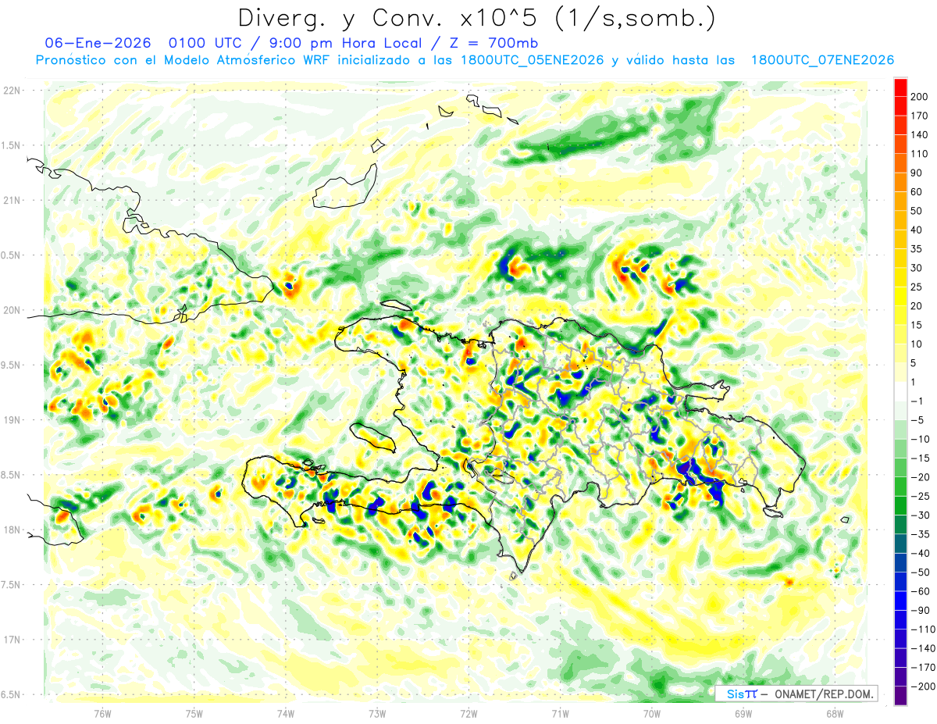The width and height of the screenshot is (937, 724).
Task: Click the title 'Diverg. y Conv. x10^5 (1/s,somb.)'
Action: point(476,18)
